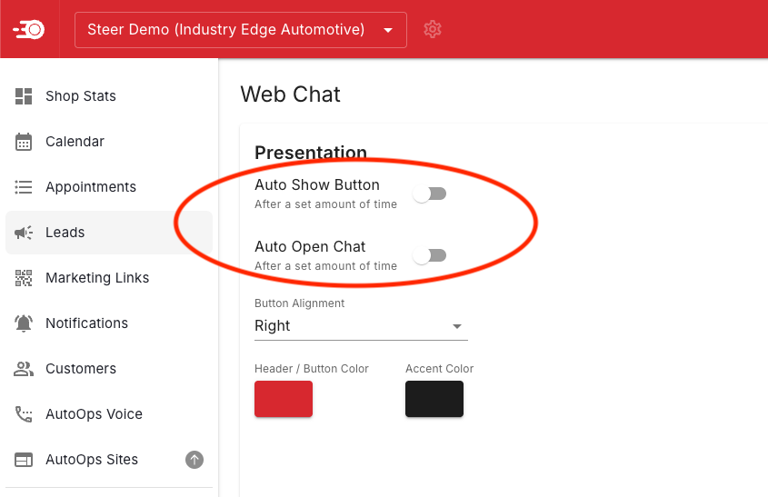Viewport: 768px width, 497px height.
Task: Click the Shop Stats dashboard icon
Action: [x=24, y=96]
